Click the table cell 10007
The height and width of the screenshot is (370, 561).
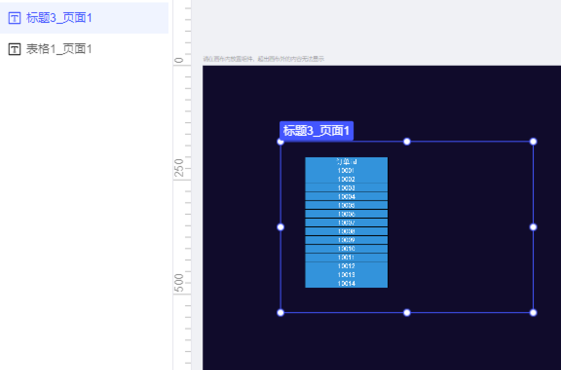click(x=346, y=222)
